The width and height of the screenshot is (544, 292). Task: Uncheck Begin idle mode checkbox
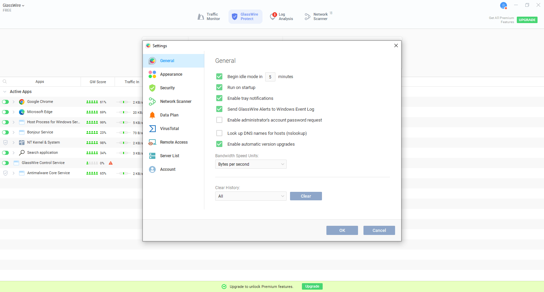pos(219,76)
